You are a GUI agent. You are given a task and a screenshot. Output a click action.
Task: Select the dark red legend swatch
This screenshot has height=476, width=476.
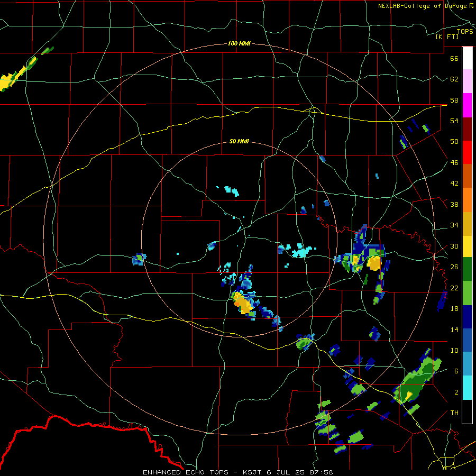tap(467, 130)
